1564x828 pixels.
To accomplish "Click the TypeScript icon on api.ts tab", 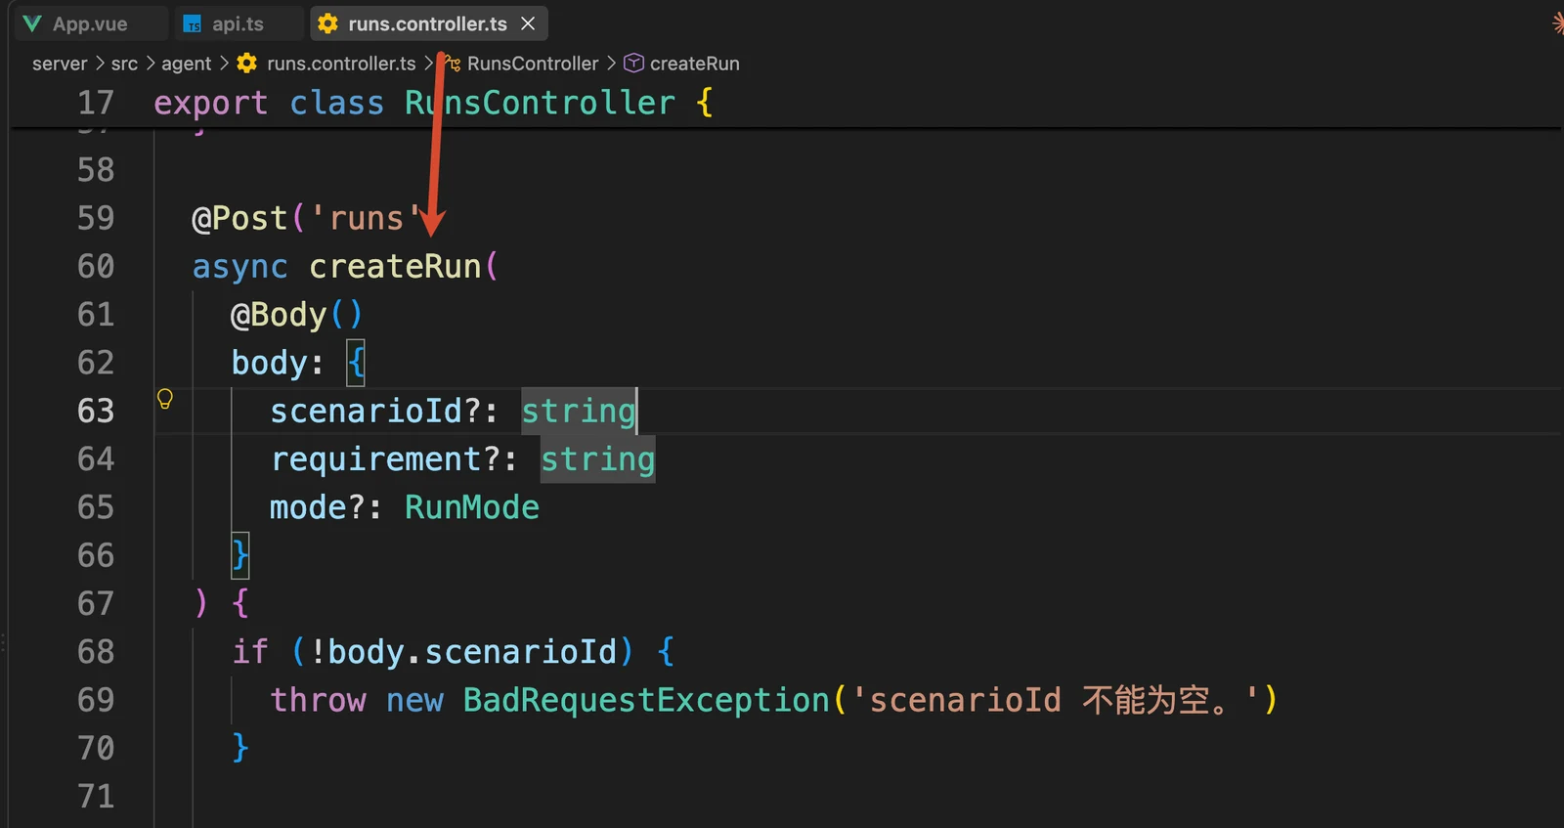I will 193,23.
